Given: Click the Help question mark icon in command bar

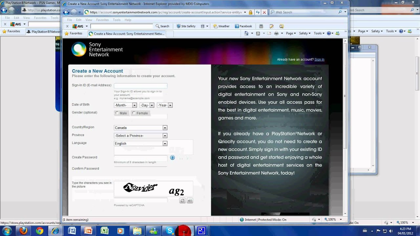Looking at the screenshot, I should click(x=328, y=33).
